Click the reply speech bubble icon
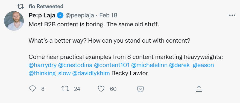The height and width of the screenshot is (103, 240). (x=32, y=89)
